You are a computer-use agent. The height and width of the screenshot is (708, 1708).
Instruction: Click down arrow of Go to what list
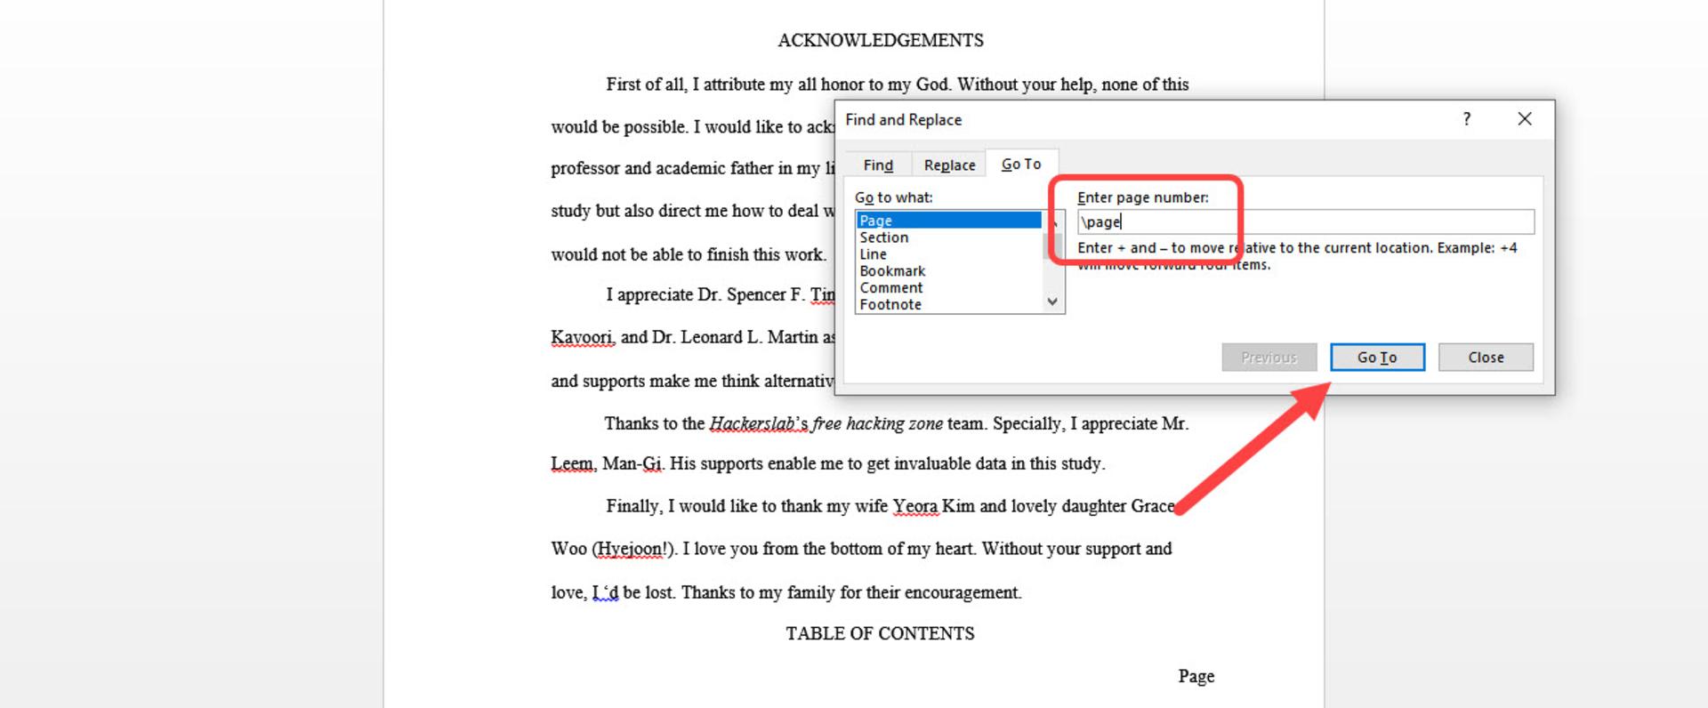[x=1052, y=302]
